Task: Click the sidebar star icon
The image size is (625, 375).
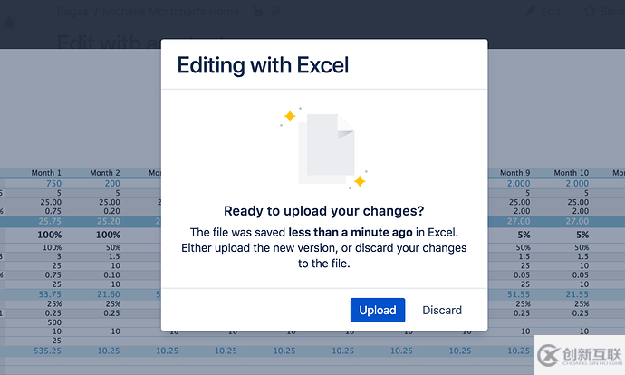Action: [9, 23]
